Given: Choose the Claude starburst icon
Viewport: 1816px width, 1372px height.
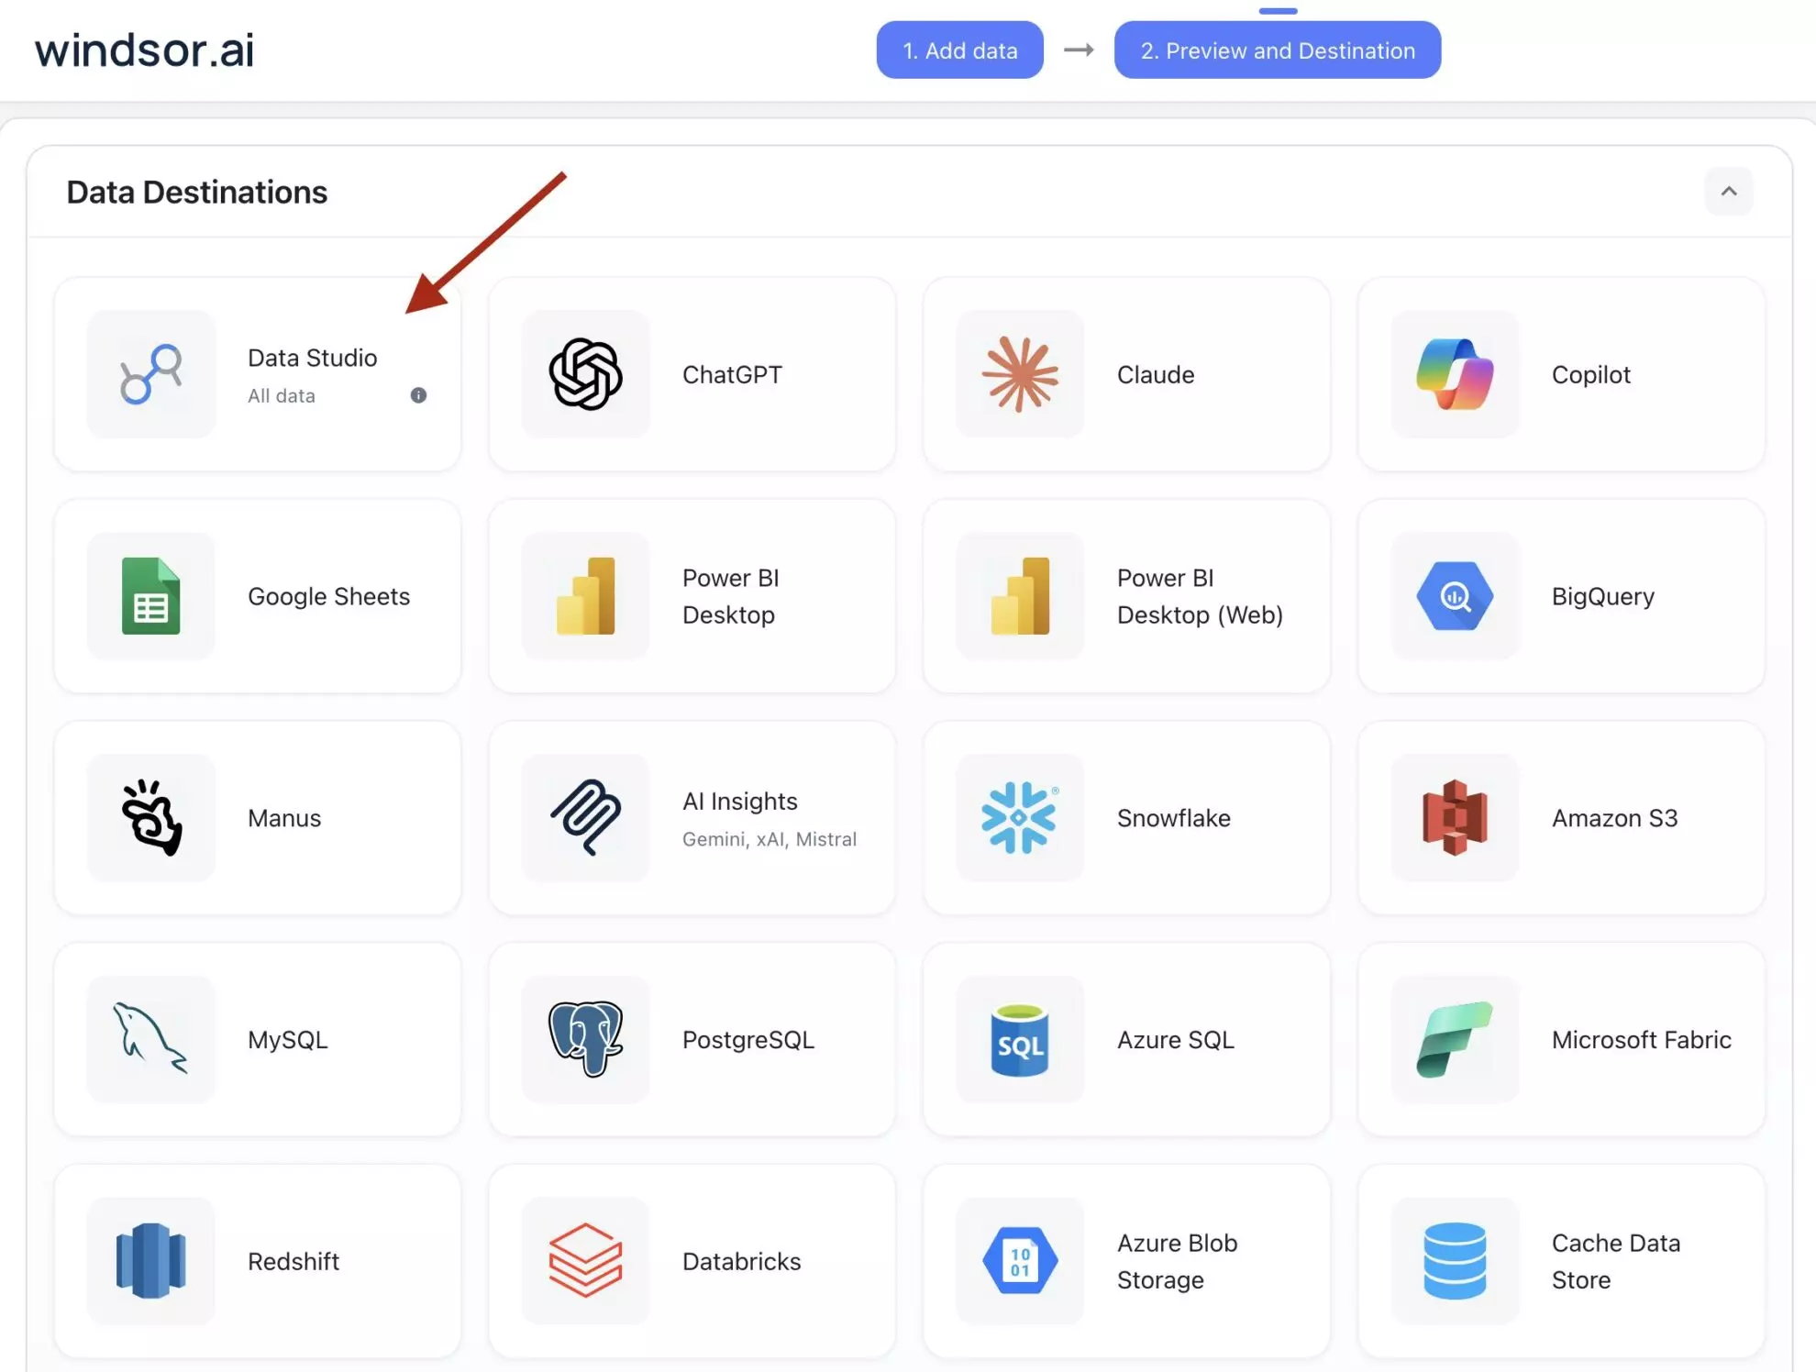Looking at the screenshot, I should pyautogui.click(x=1020, y=374).
